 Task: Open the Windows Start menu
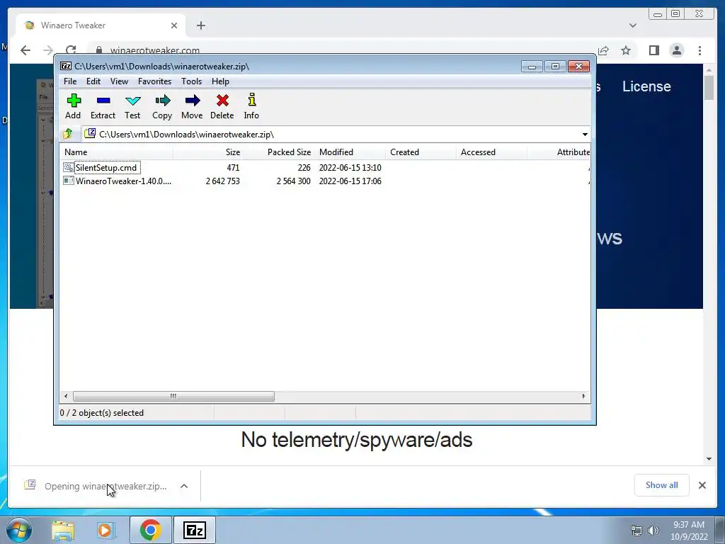click(19, 530)
